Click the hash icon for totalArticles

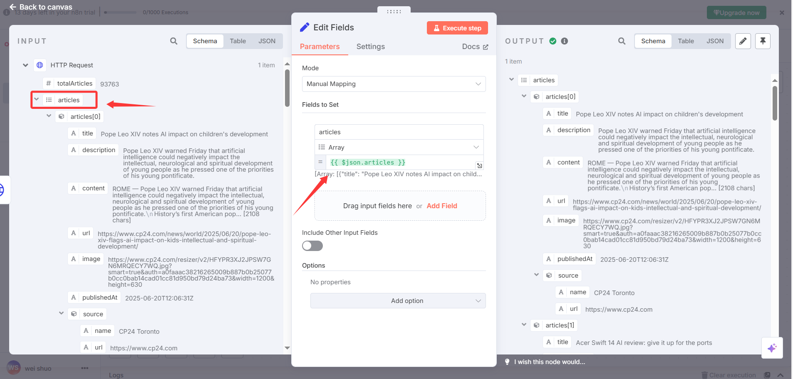49,84
